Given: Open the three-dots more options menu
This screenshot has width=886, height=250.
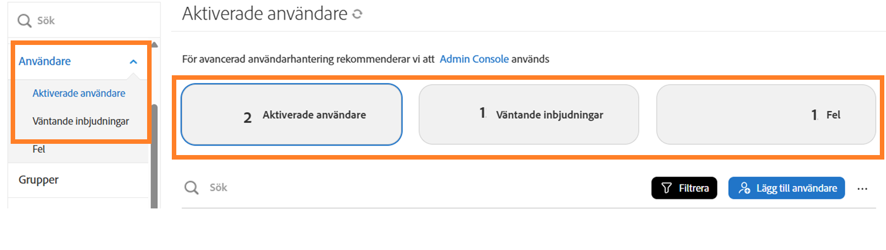Looking at the screenshot, I should point(862,189).
